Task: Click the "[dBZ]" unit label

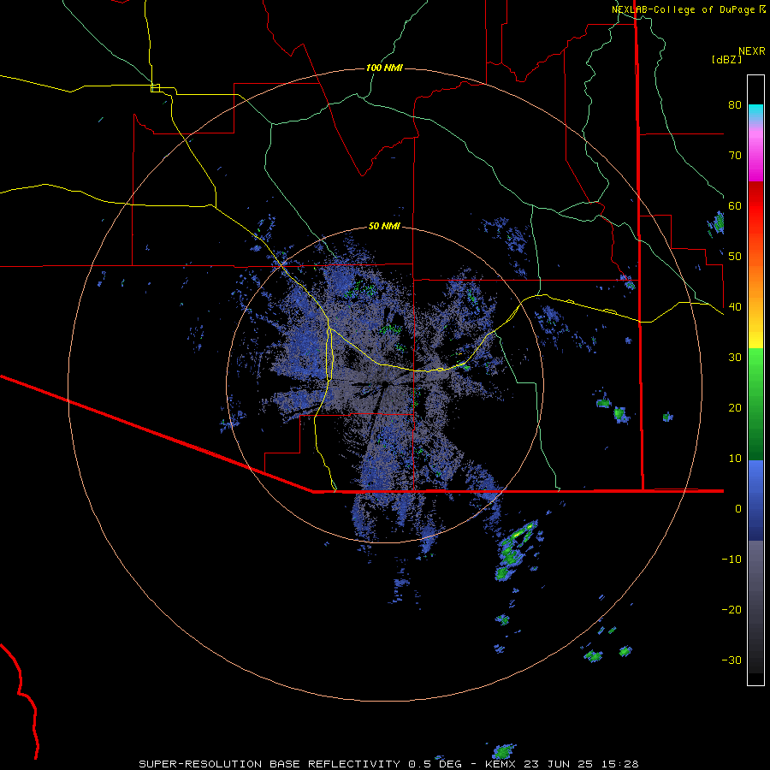Action: tap(726, 59)
